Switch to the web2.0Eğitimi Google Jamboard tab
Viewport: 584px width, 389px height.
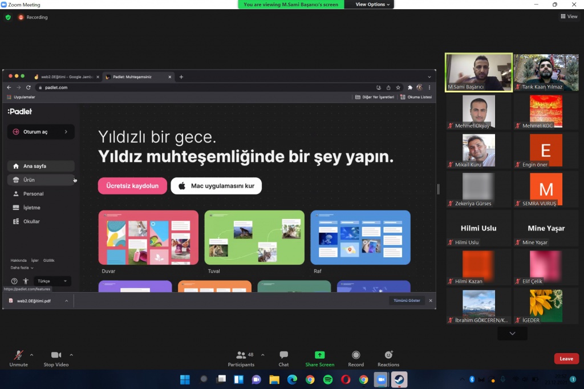click(66, 77)
